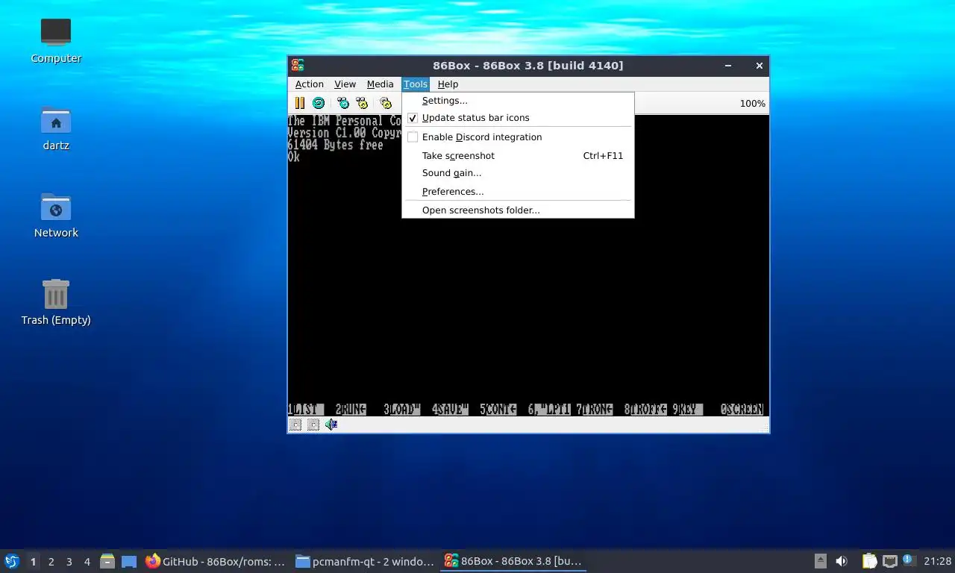Pause emulation with the pause icon
Screen dimensions: 955x573
[299, 103]
